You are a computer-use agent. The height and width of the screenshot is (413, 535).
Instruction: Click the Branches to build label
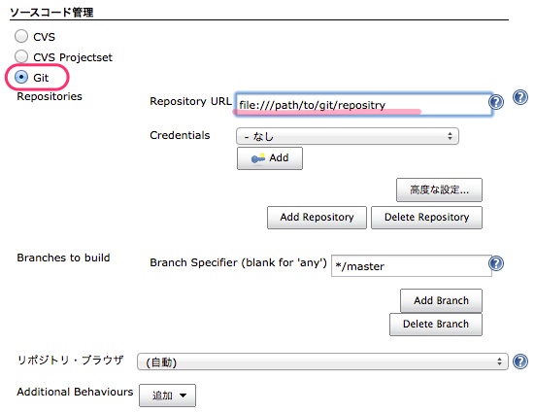tap(63, 258)
